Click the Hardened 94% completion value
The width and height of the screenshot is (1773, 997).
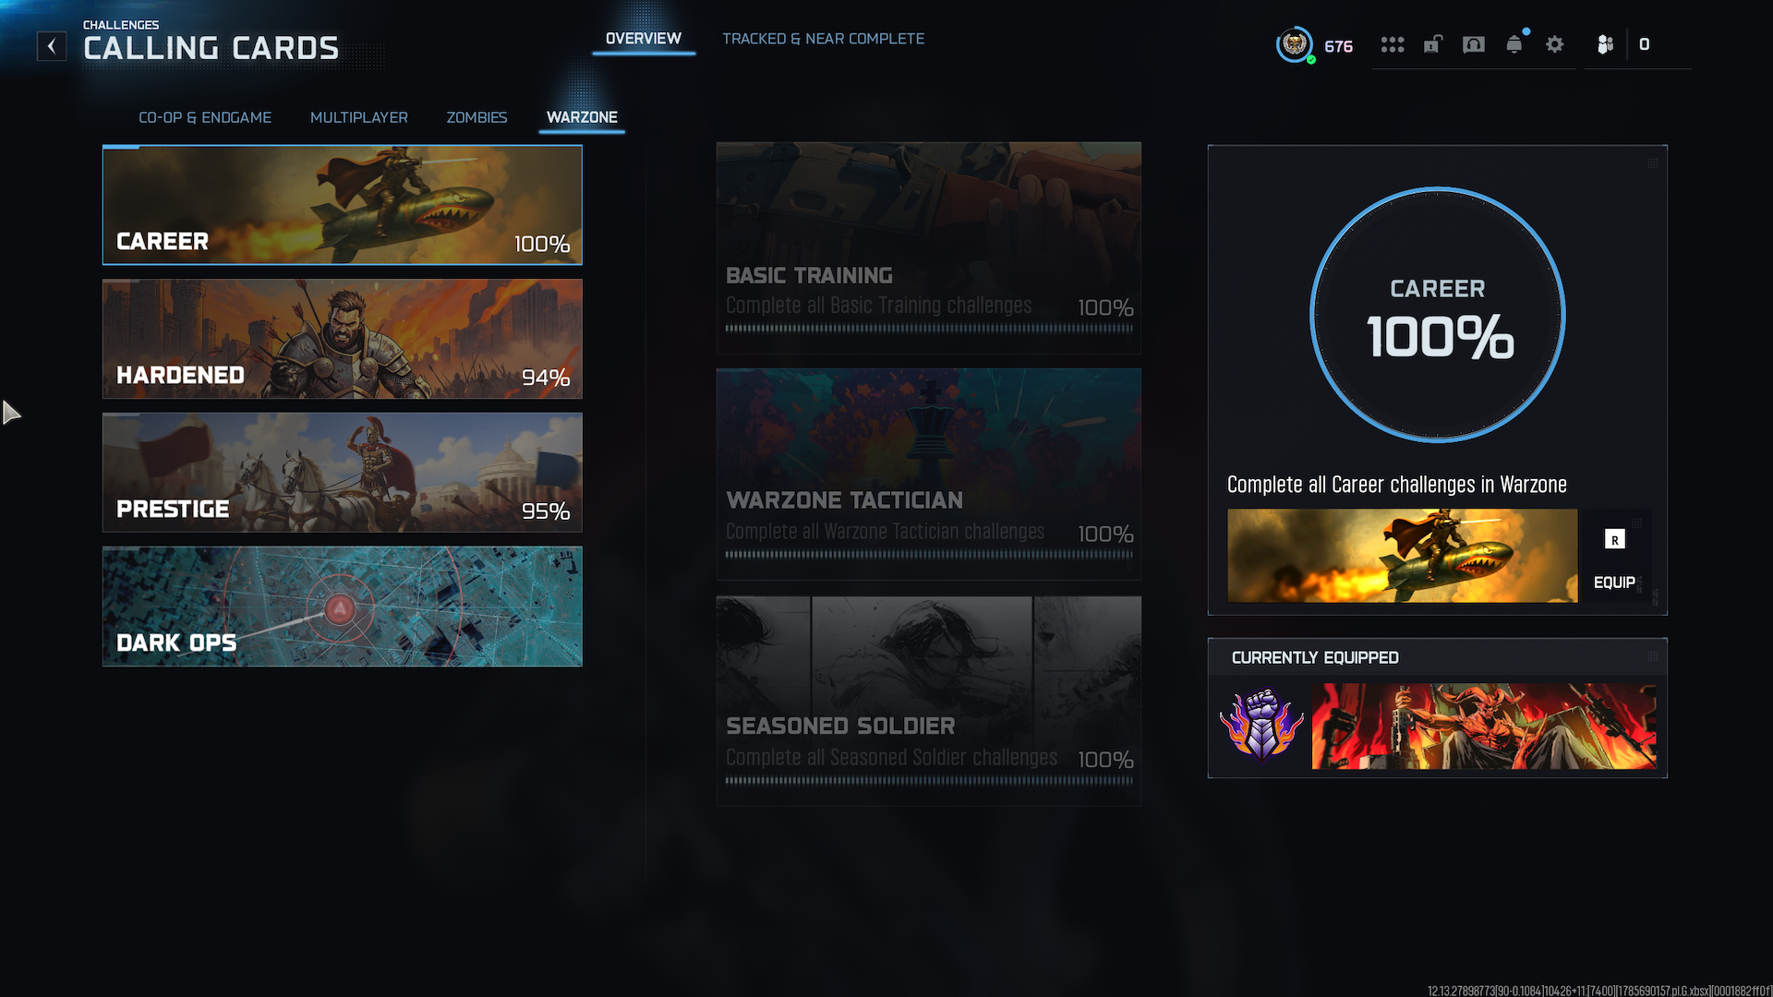546,378
